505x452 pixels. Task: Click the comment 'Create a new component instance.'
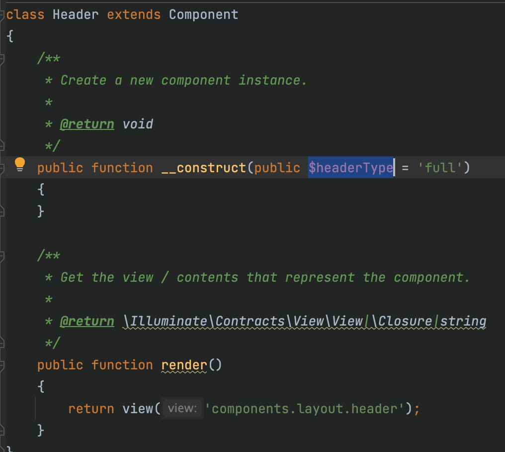183,80
